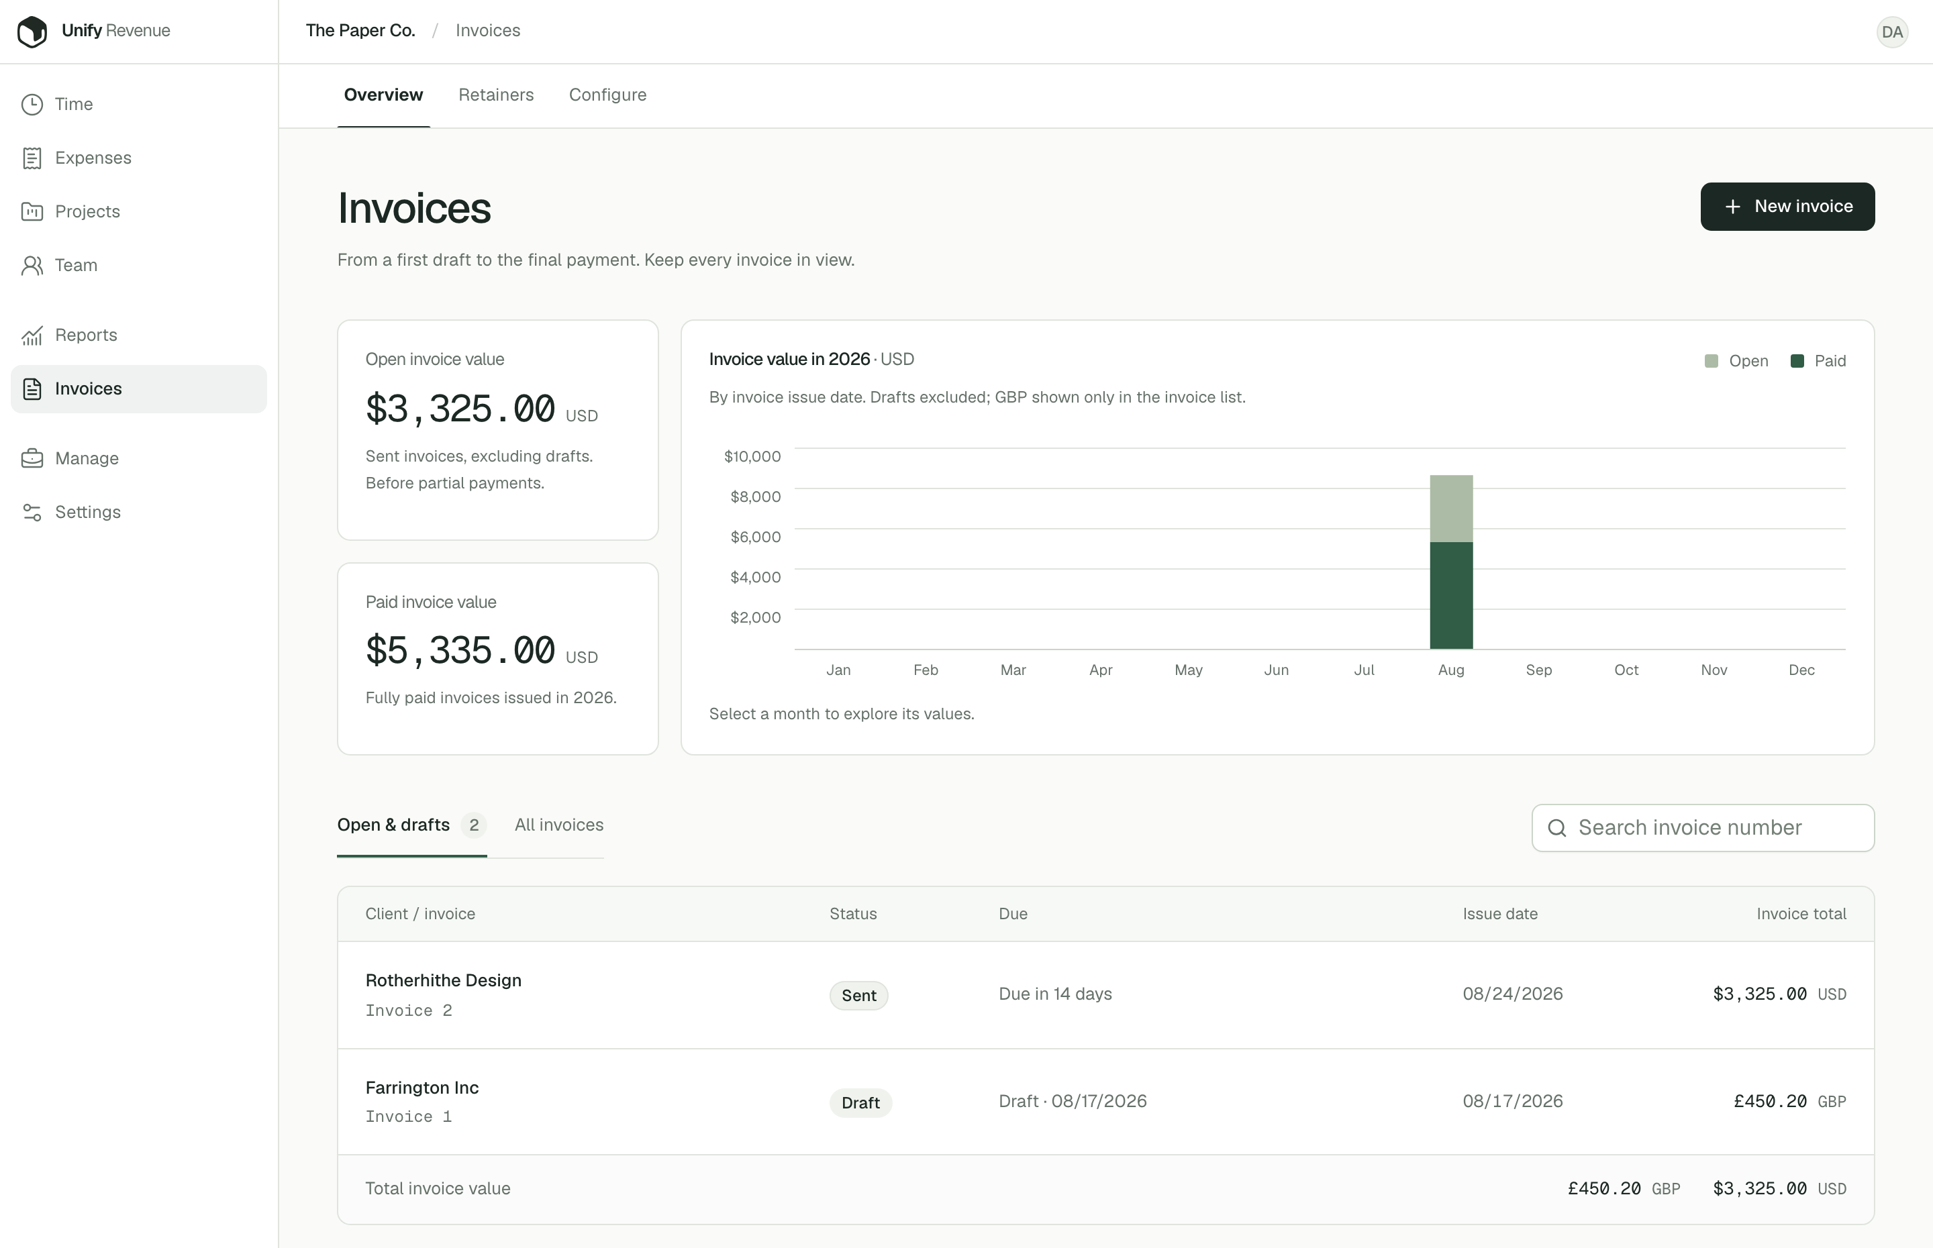
Task: Open Farrington Inc invoice row
Action: click(x=1105, y=1102)
